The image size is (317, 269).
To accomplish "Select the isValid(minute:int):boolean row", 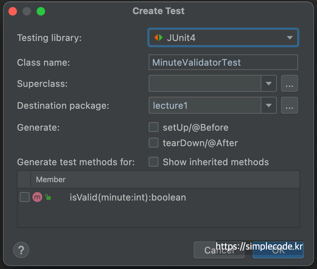I will pos(128,197).
